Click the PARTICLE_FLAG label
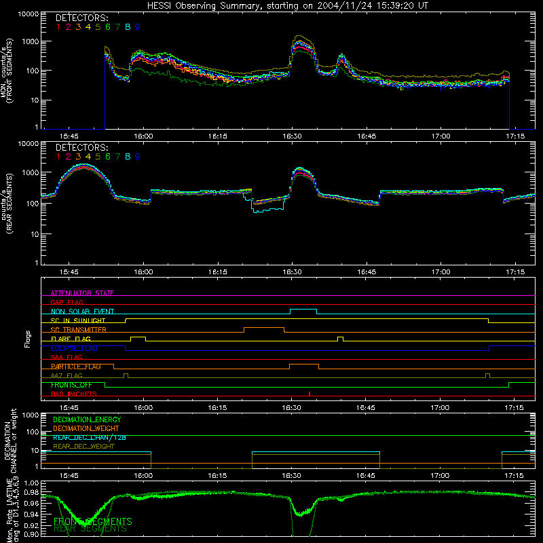Viewport: 543px width, 543px height. 76,367
